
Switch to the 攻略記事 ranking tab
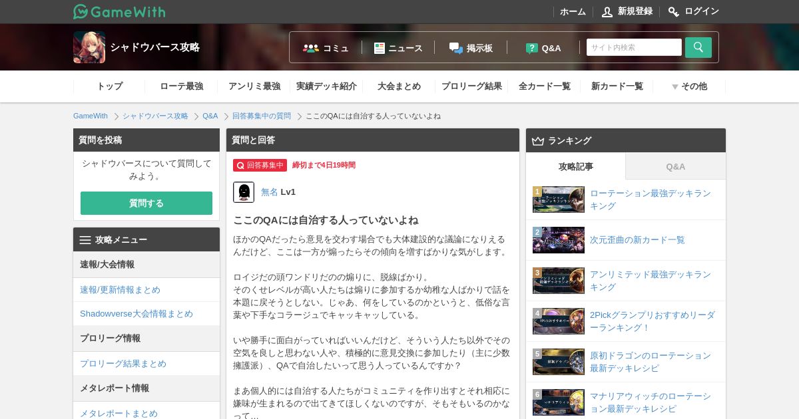[576, 166]
